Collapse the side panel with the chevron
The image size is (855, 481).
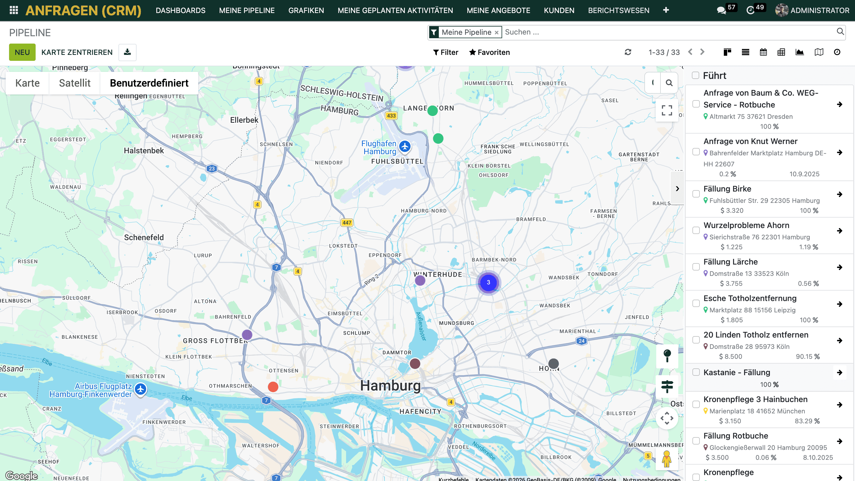(x=677, y=188)
